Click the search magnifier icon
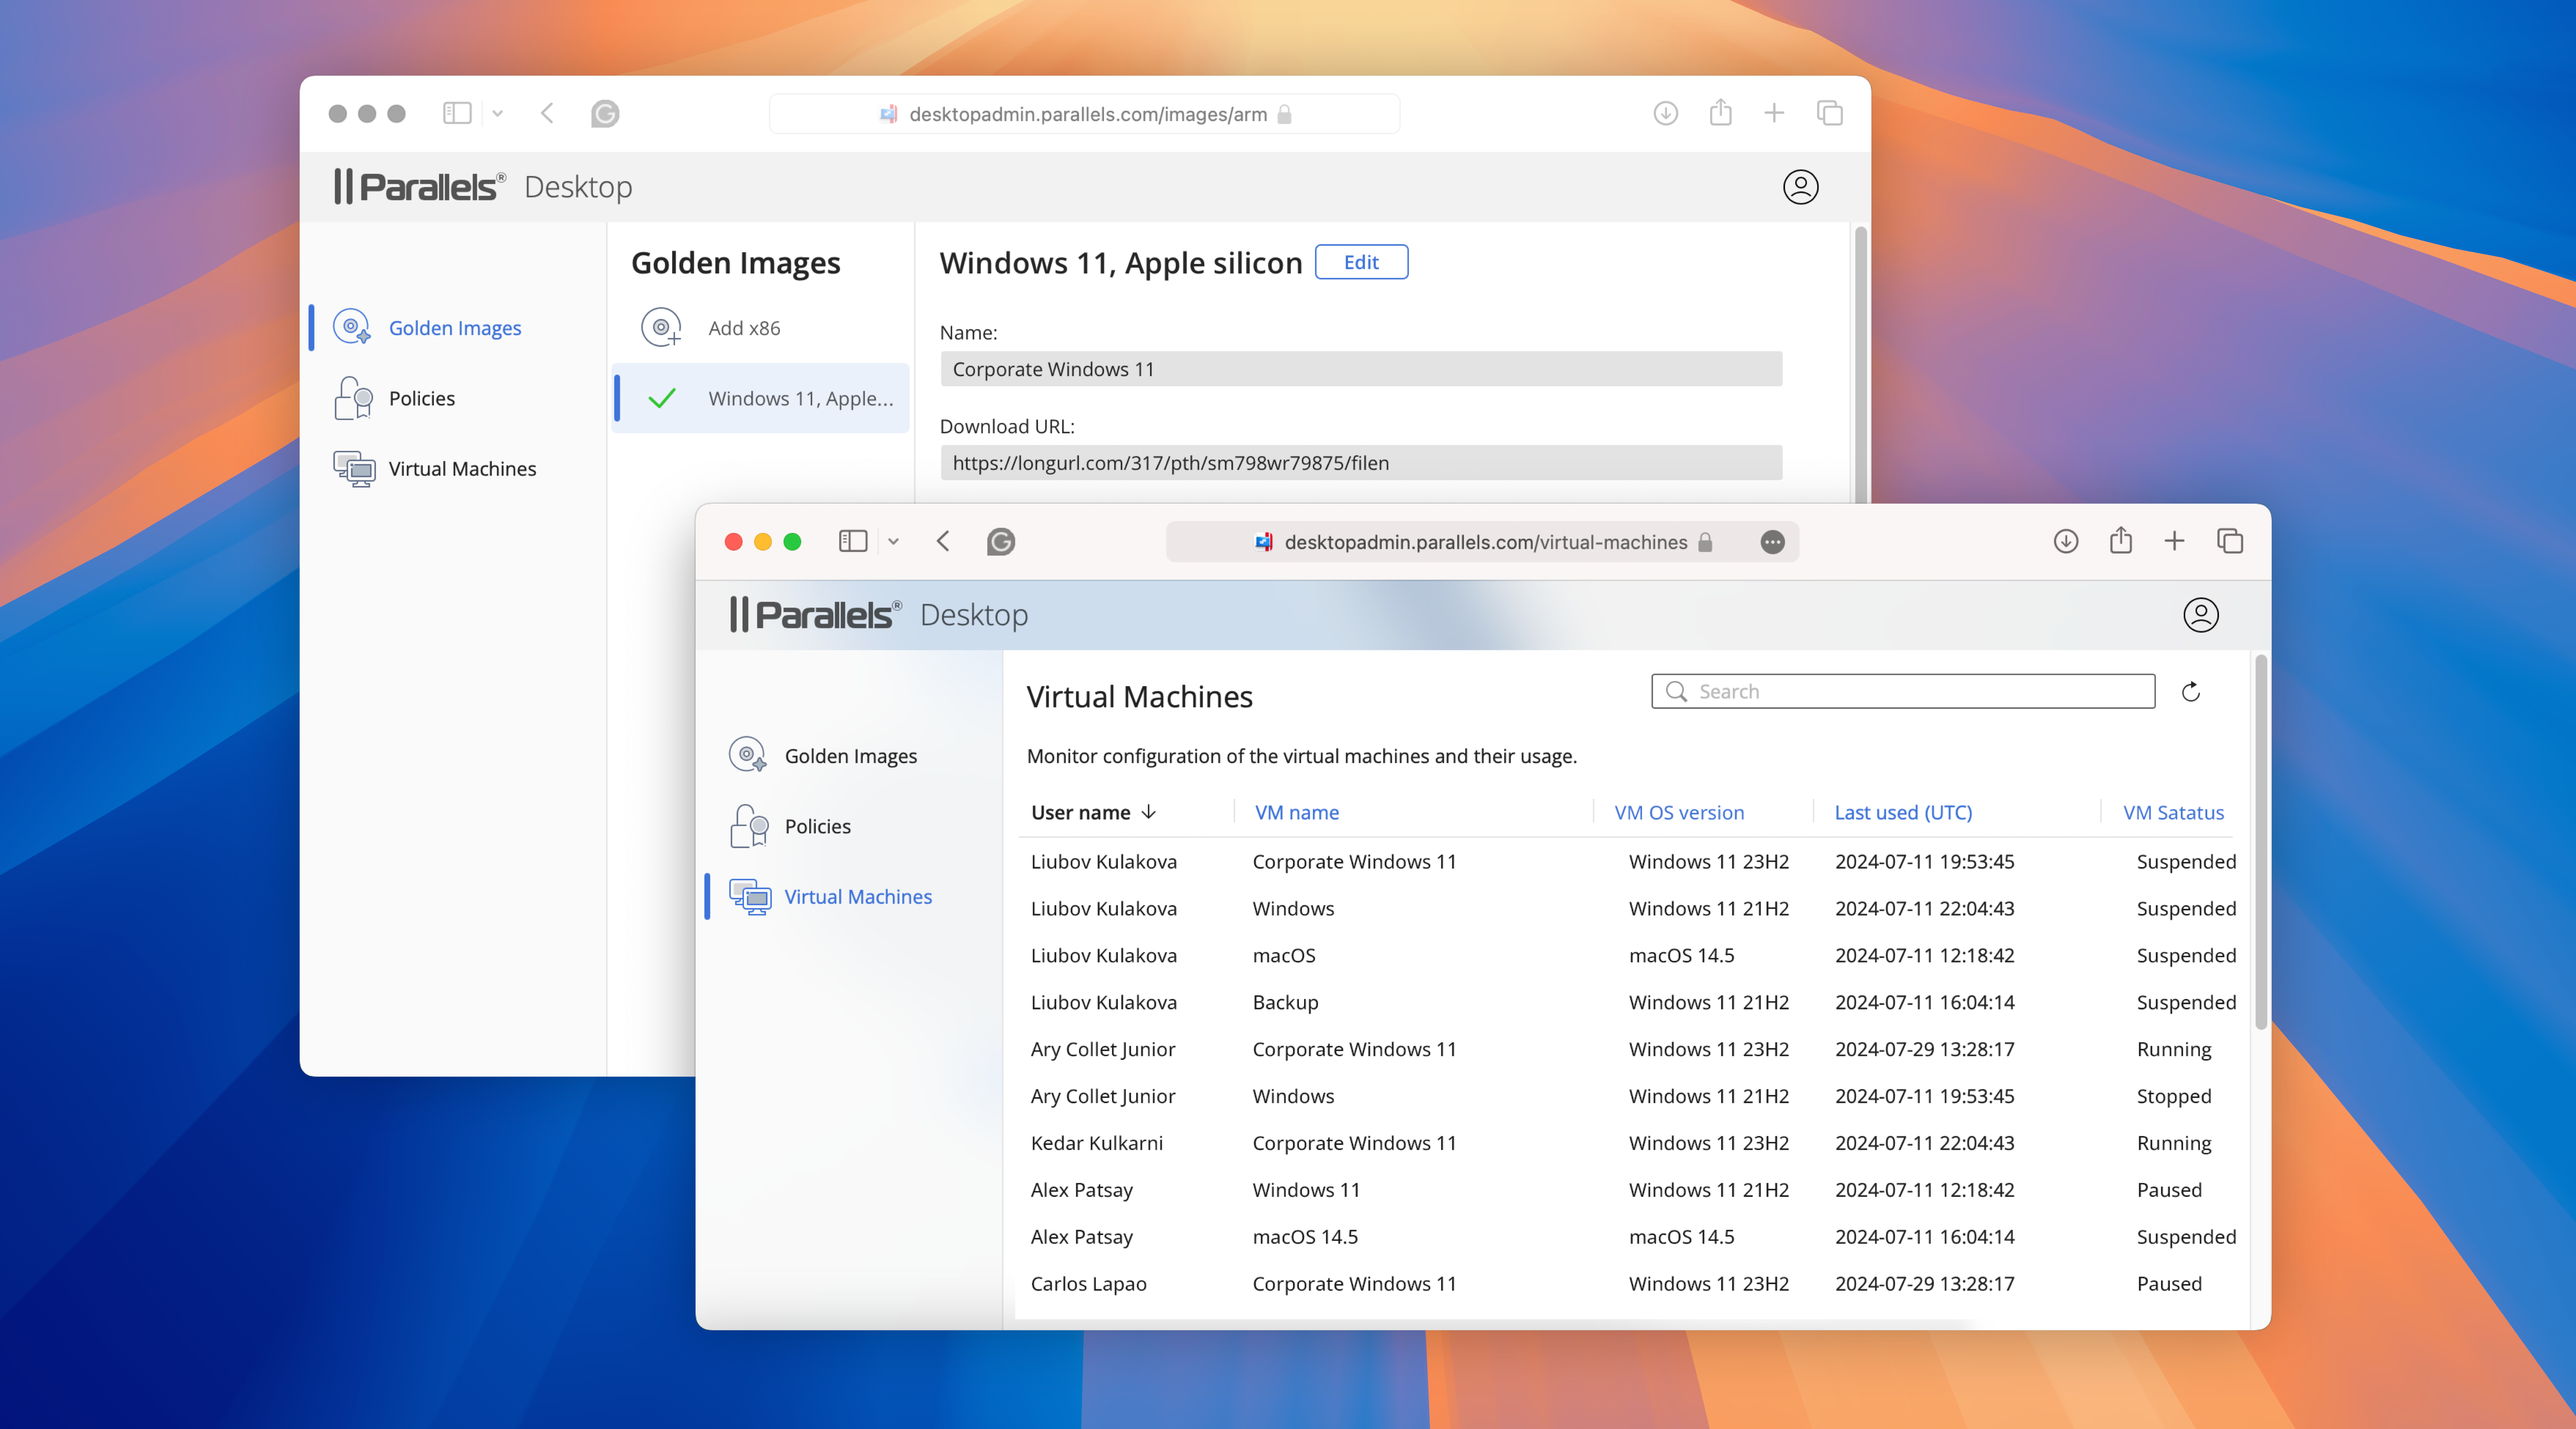 [1677, 692]
